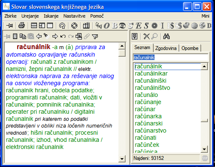
Task: Click definition pane scroll up arrow
Action: [122, 46]
